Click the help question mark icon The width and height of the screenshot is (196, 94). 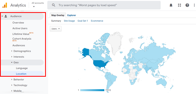click(x=187, y=5)
